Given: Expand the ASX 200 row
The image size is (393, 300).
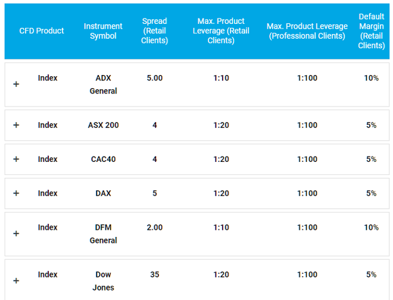Looking at the screenshot, I should click(16, 125).
